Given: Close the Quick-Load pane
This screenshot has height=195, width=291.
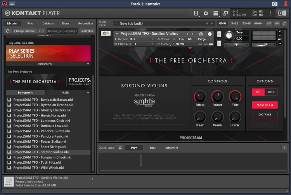Looking at the screenshot, I should tap(284, 148).
